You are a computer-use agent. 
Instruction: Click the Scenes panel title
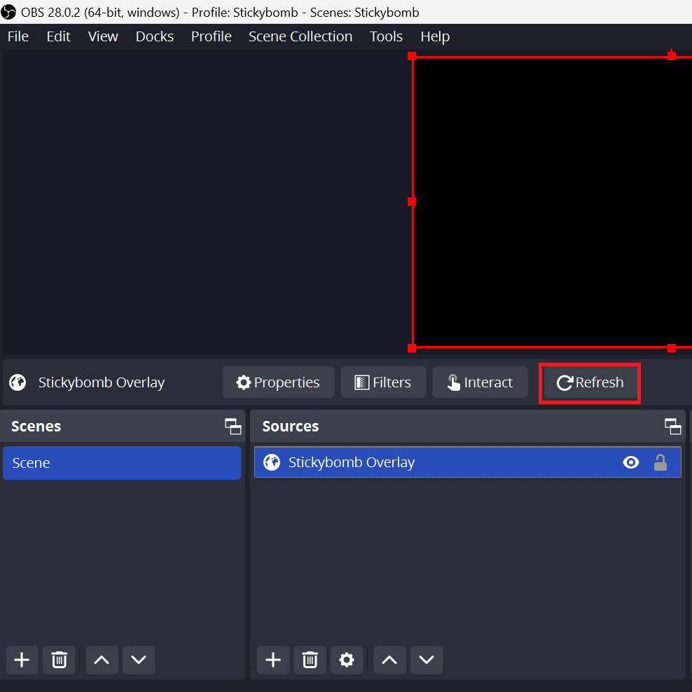click(x=36, y=427)
